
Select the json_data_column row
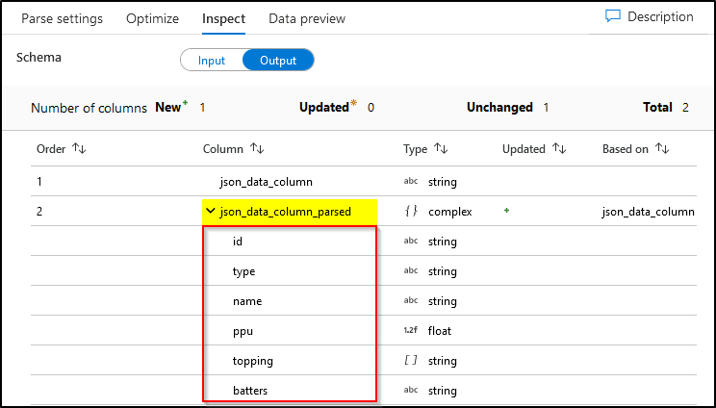tap(364, 181)
